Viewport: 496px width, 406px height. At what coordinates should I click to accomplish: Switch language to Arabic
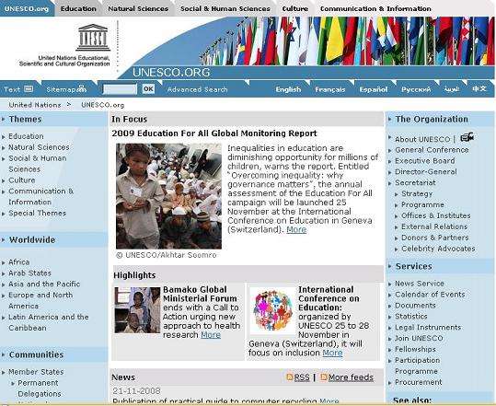452,89
